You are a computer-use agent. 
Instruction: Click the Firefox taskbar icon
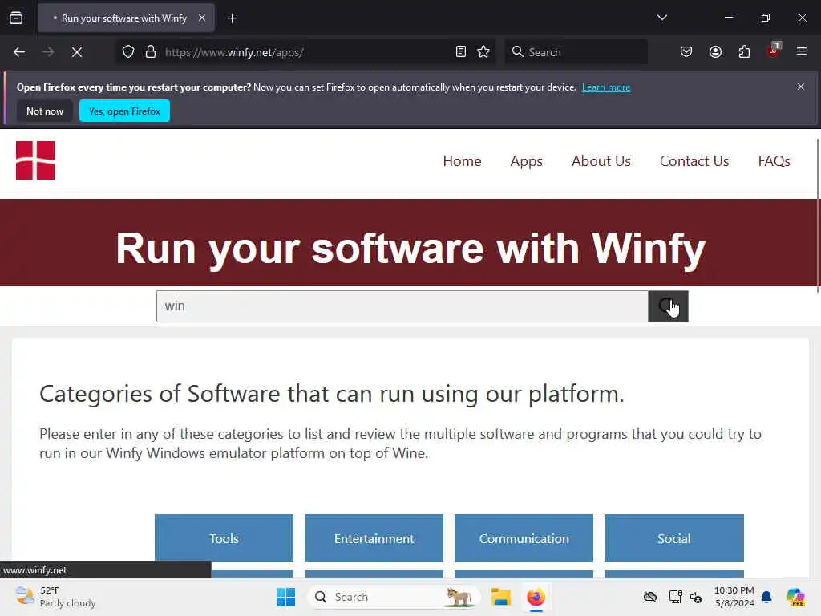(x=536, y=597)
